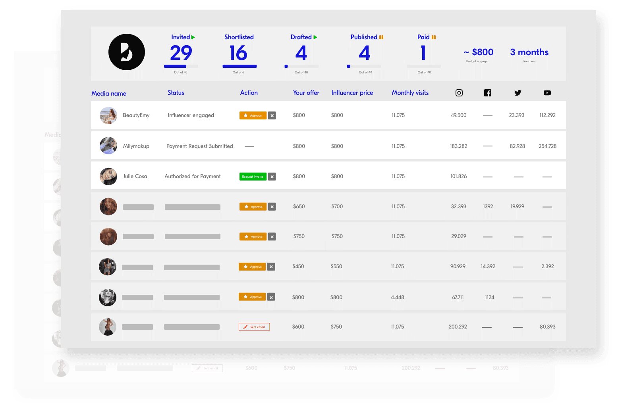Click Request invoice for Julie Cosa
The image size is (618, 415).
click(253, 177)
